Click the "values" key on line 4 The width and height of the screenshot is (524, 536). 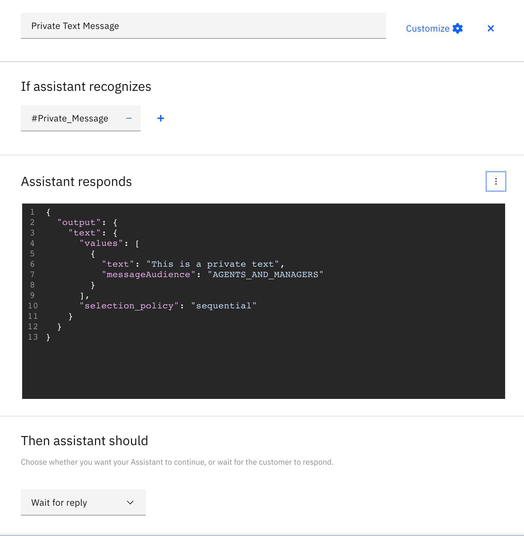101,243
